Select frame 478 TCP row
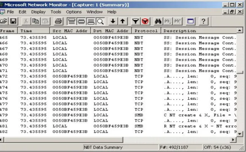246x152 pixels. 118,110
